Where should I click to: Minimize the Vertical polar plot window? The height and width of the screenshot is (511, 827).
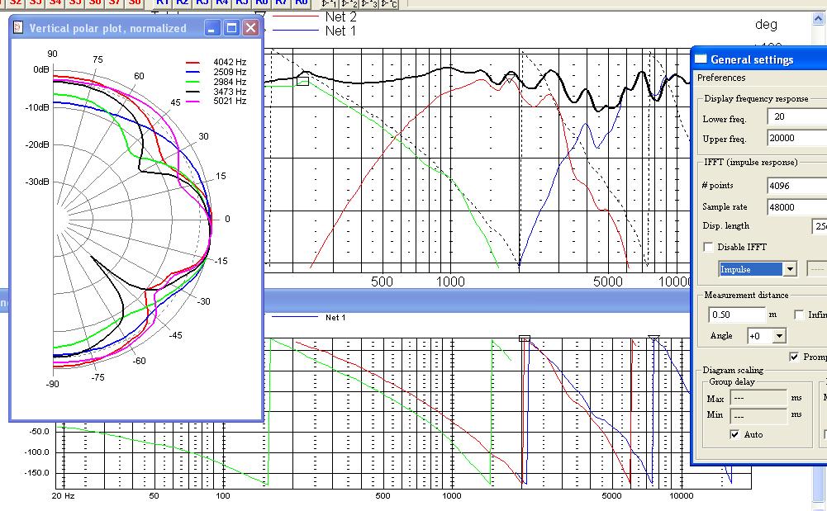[x=212, y=28]
